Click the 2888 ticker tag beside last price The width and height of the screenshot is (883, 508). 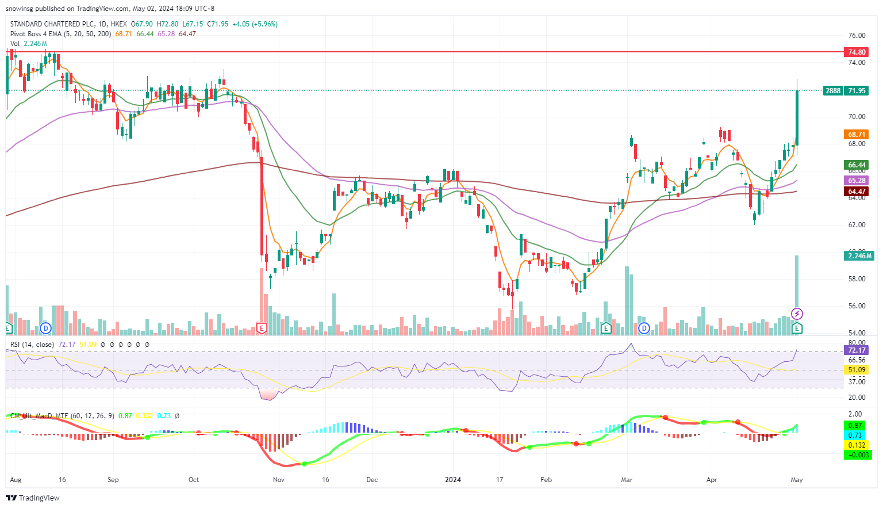point(833,91)
